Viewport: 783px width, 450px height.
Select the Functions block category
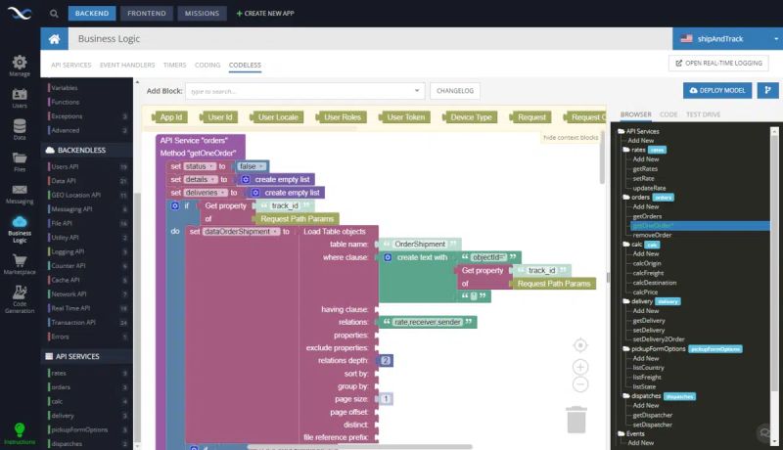tap(66, 102)
